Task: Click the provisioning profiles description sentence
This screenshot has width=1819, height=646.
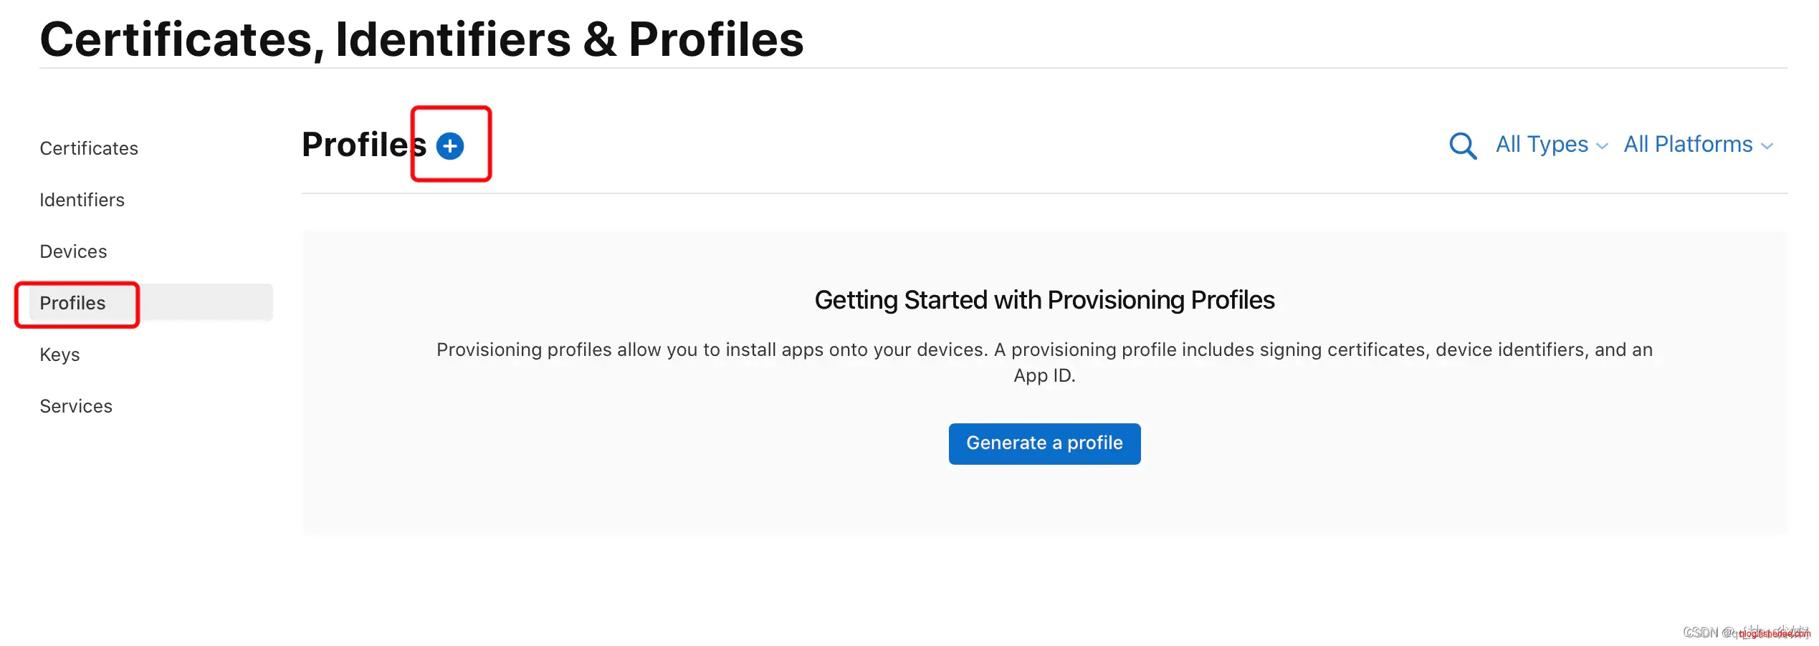Action: click(x=1044, y=349)
